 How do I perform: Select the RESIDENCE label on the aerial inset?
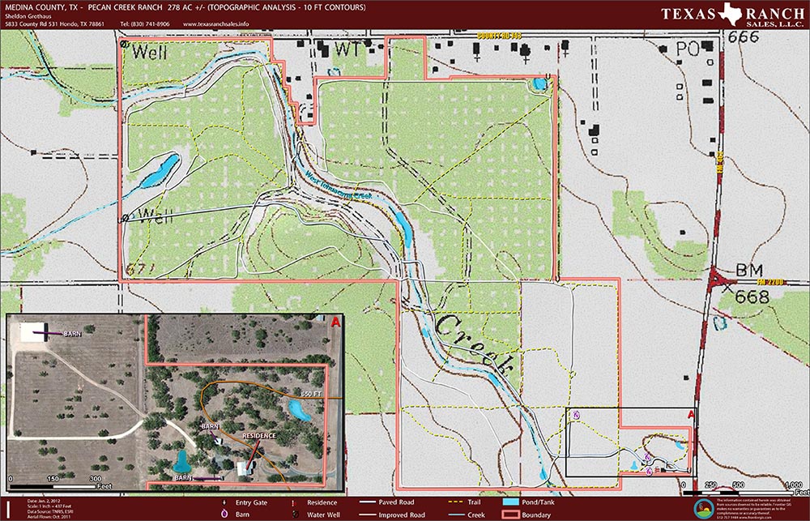pyautogui.click(x=261, y=436)
